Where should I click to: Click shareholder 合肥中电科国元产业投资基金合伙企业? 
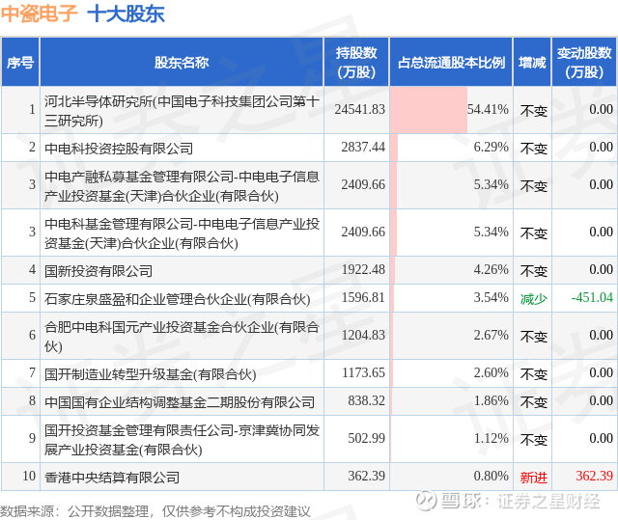pyautogui.click(x=182, y=337)
